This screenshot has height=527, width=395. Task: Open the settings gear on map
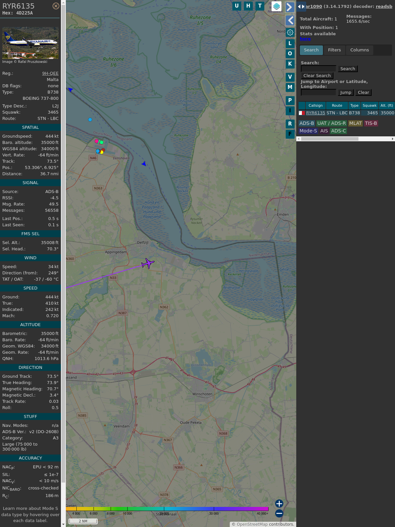(290, 32)
